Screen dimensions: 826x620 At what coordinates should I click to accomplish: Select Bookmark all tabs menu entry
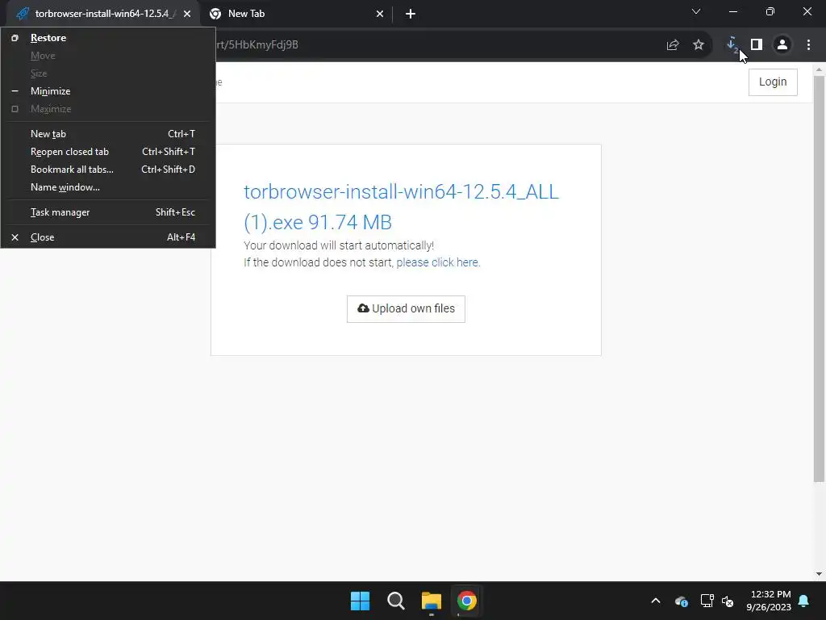point(108,170)
